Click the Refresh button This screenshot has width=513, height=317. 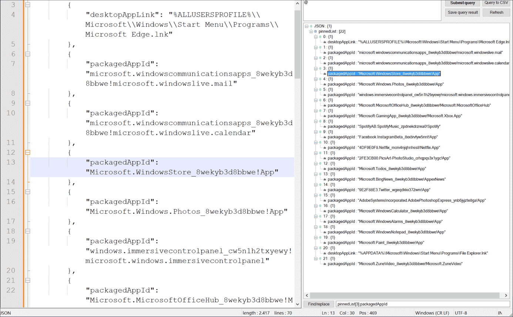[496, 12]
